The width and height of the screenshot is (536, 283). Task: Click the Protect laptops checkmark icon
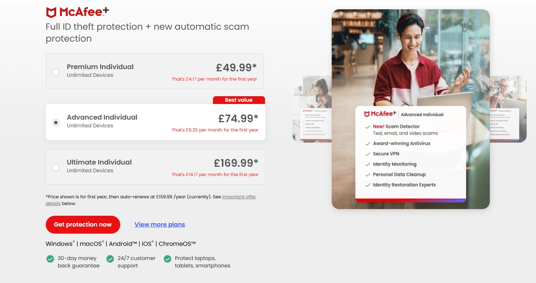[167, 258]
